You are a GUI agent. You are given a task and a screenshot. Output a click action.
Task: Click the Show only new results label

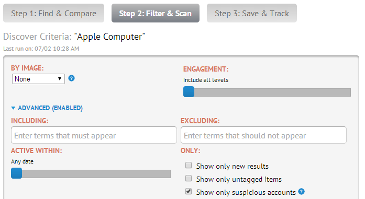(233, 166)
